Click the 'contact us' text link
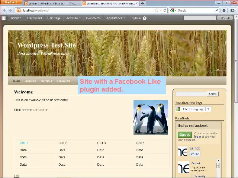Screen dimensions: 238x178 (41, 110)
